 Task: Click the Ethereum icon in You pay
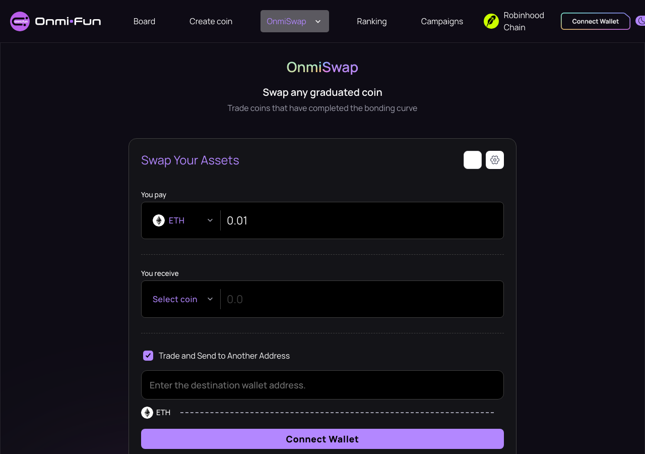tap(159, 220)
